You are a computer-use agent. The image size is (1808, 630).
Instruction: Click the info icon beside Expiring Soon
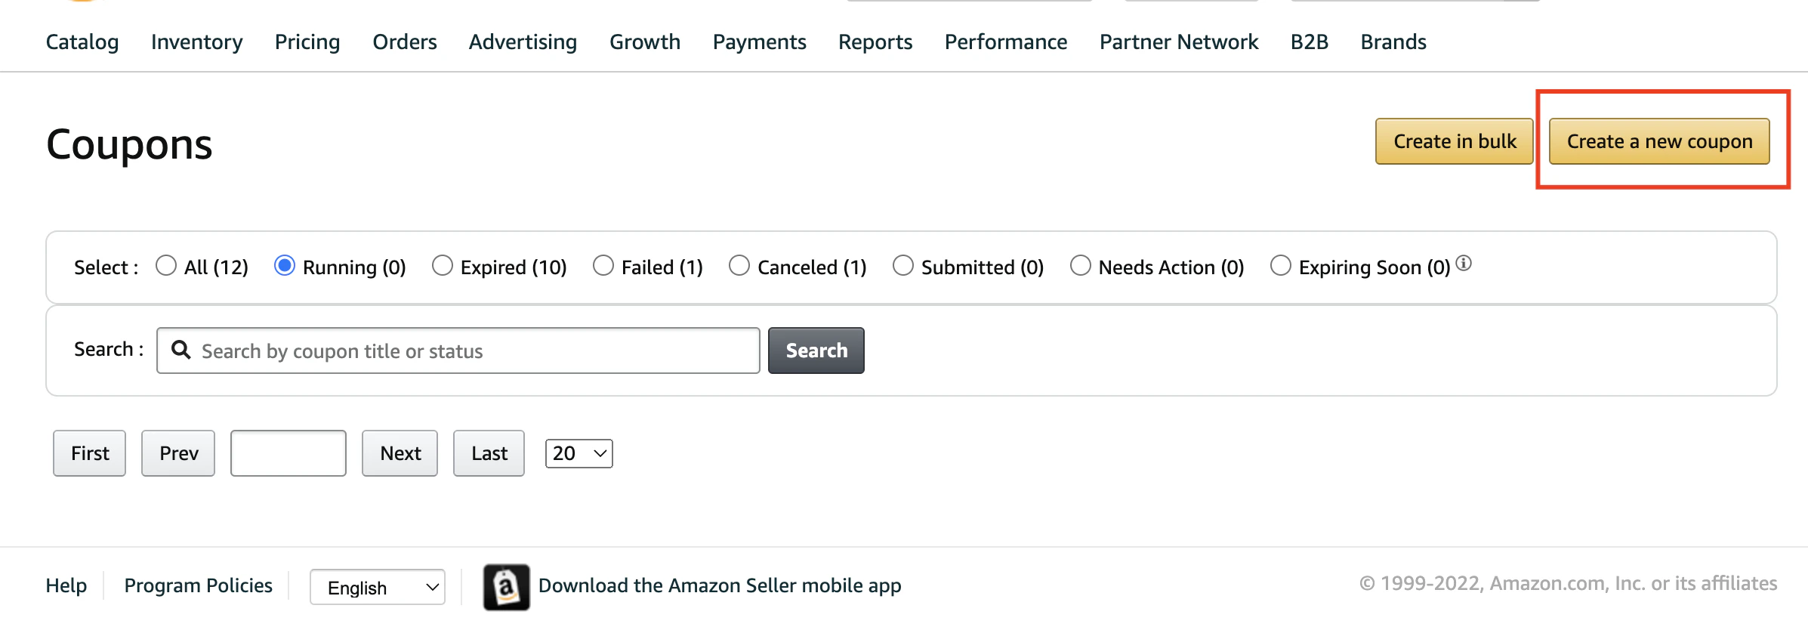click(x=1464, y=264)
